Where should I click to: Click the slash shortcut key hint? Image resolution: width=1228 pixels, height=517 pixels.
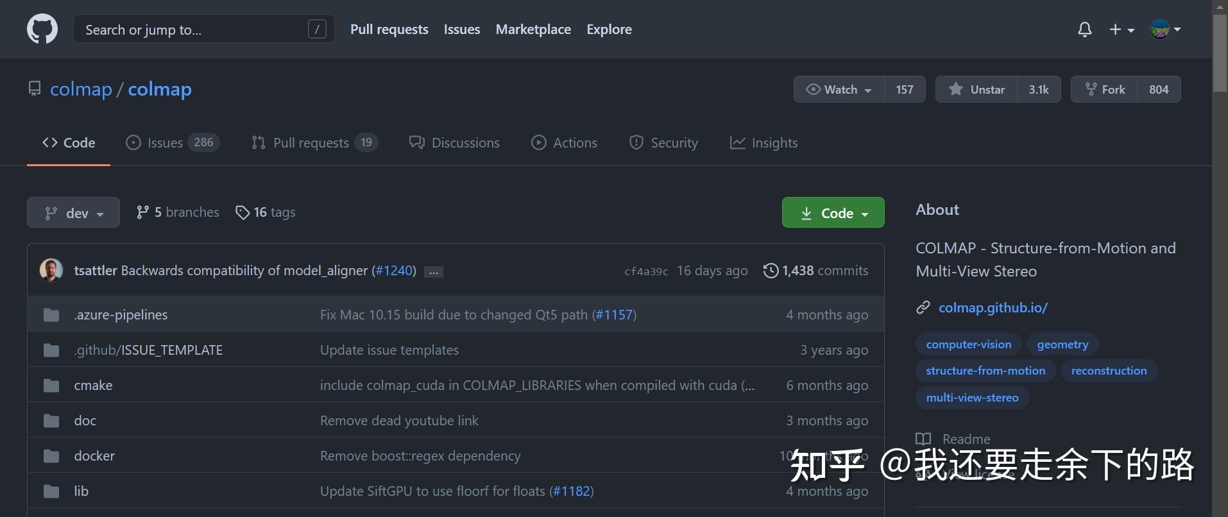click(317, 30)
